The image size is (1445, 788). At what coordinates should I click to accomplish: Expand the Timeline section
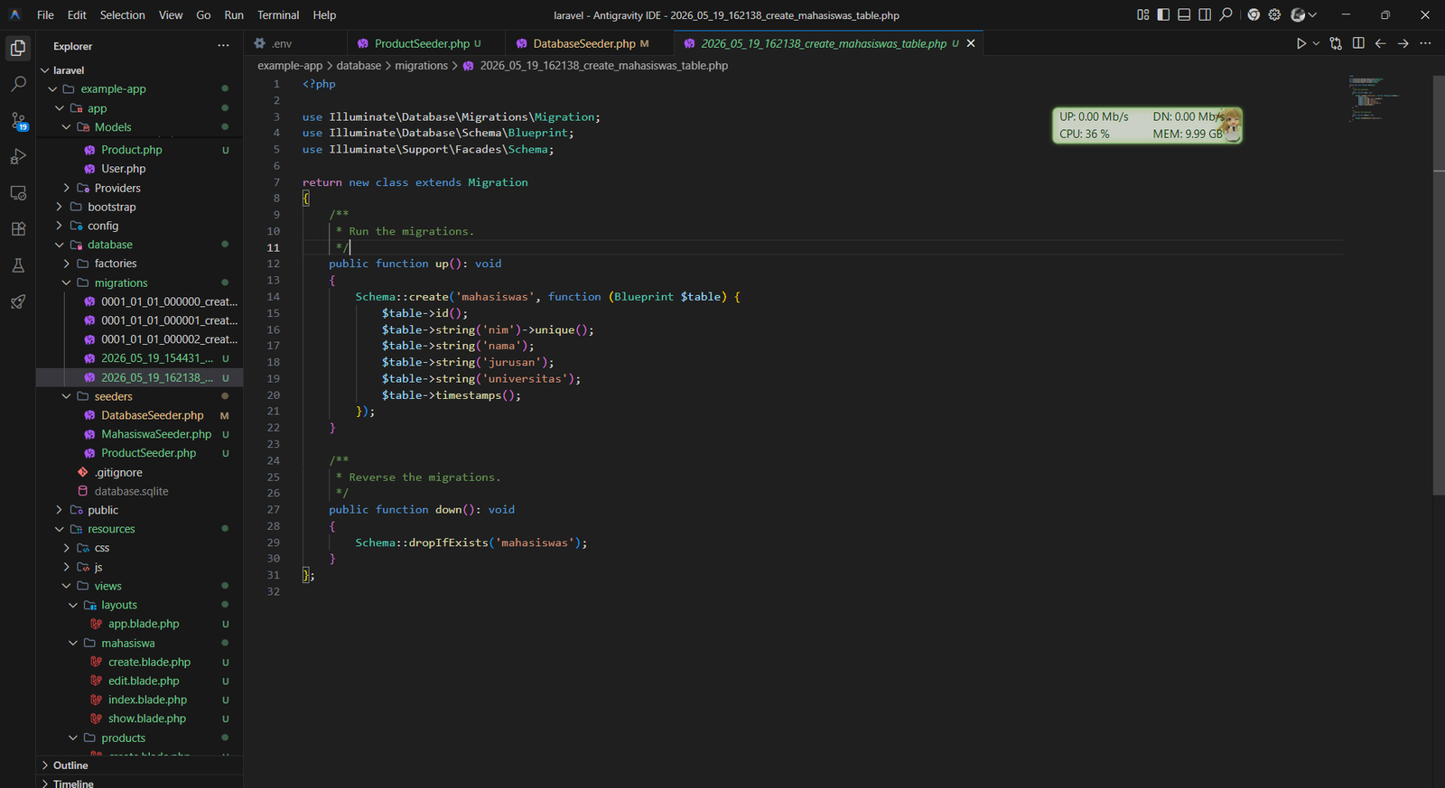[139, 782]
